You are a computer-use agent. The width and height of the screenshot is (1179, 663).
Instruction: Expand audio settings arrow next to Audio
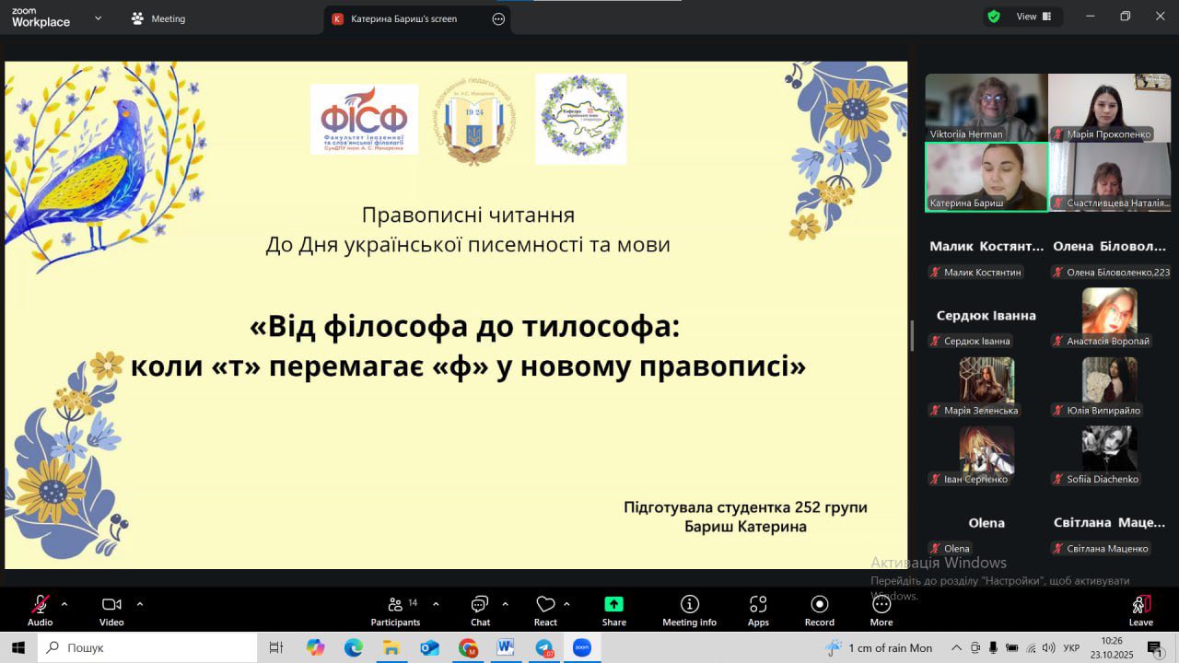pos(64,604)
